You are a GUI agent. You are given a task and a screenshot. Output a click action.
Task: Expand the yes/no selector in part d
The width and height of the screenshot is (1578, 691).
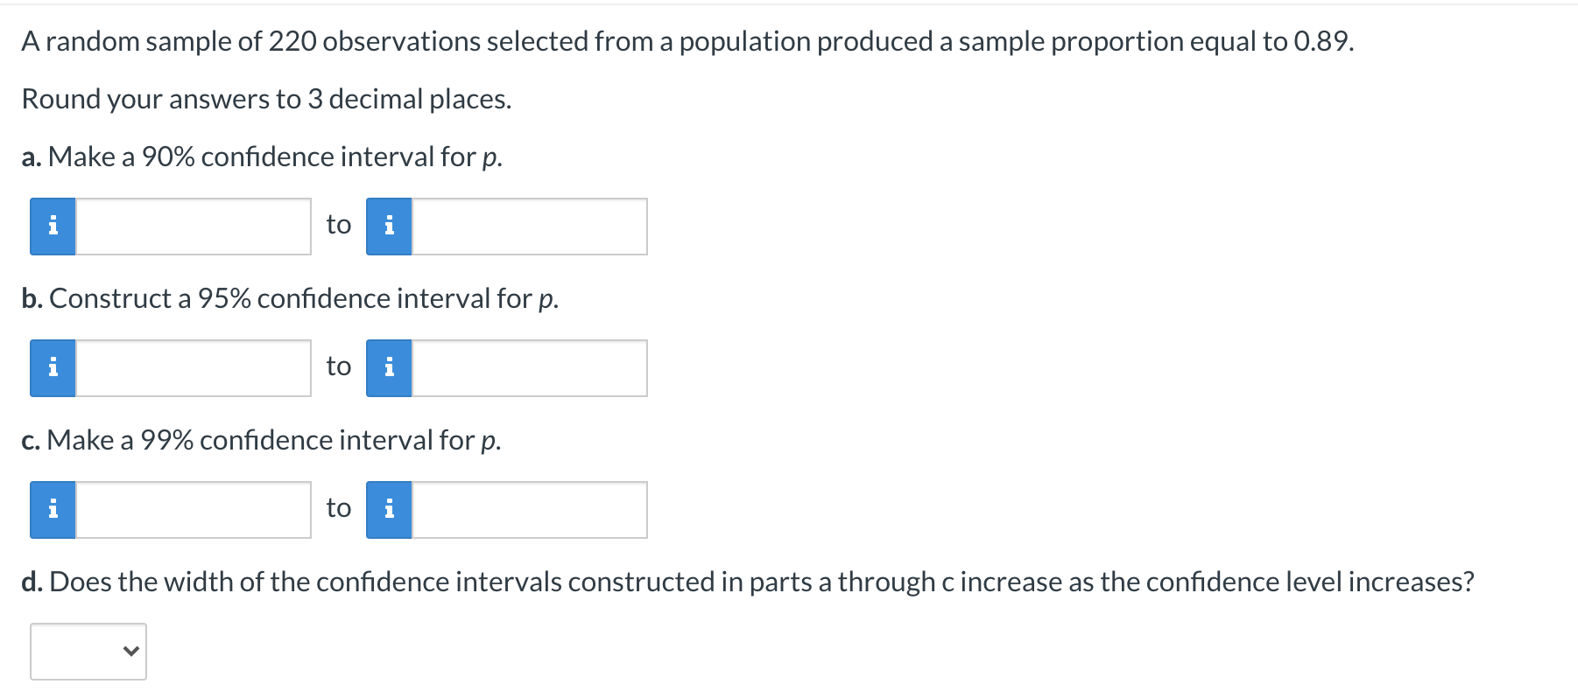click(x=87, y=649)
